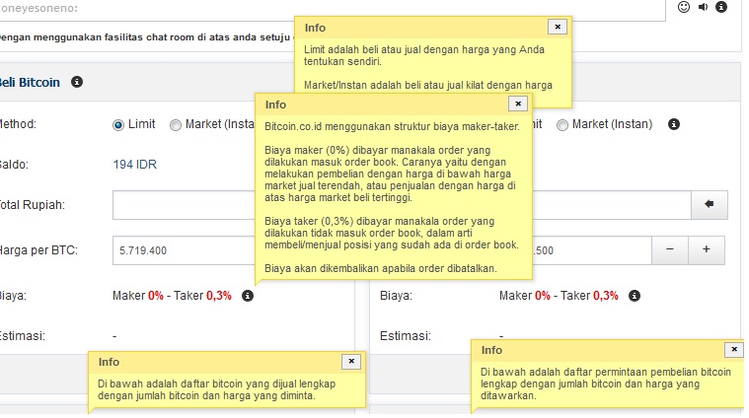Open the Biaya info icon in right panel
This screenshot has width=749, height=418.
pyautogui.click(x=635, y=296)
